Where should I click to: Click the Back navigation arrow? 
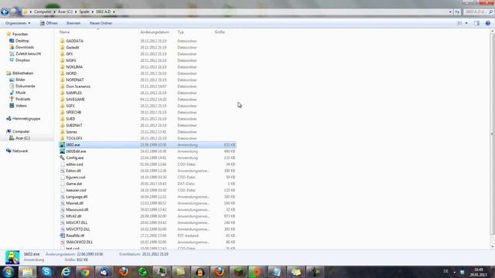click(5, 12)
